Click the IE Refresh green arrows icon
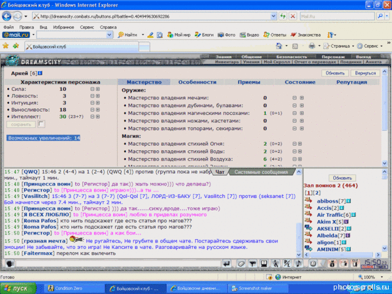This screenshot has width=392, height=294. click(283, 16)
